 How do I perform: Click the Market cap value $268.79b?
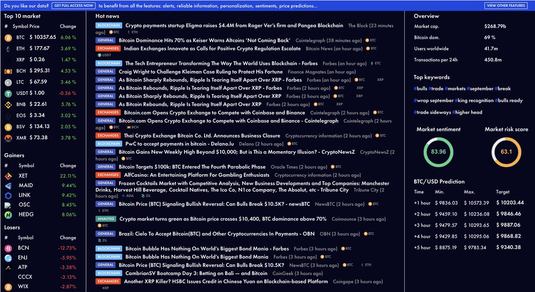(496, 26)
